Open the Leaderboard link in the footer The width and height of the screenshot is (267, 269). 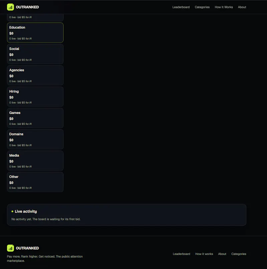181,254
